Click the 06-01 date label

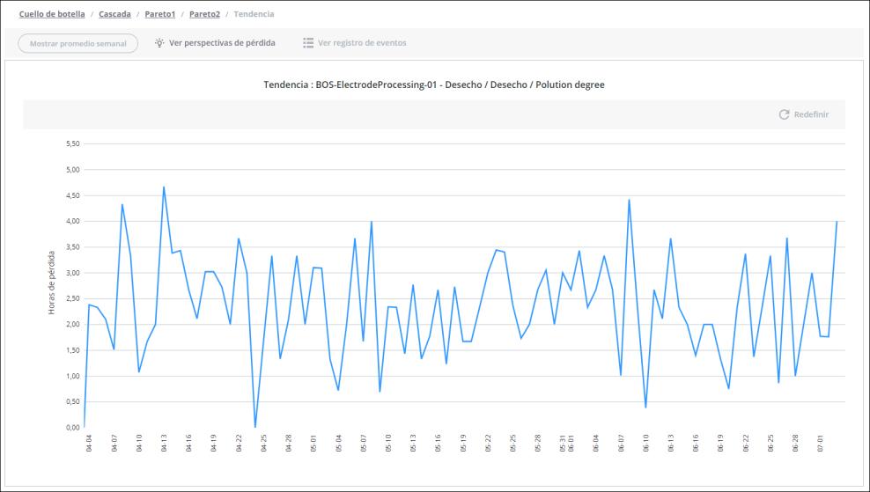point(571,444)
